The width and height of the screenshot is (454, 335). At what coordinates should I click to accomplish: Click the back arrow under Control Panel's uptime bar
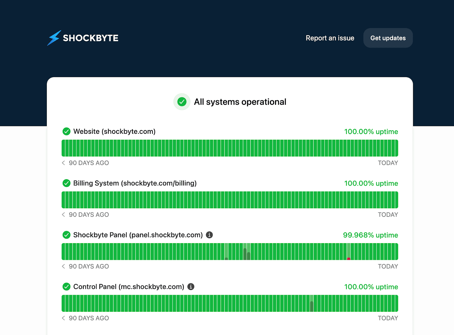click(x=63, y=318)
